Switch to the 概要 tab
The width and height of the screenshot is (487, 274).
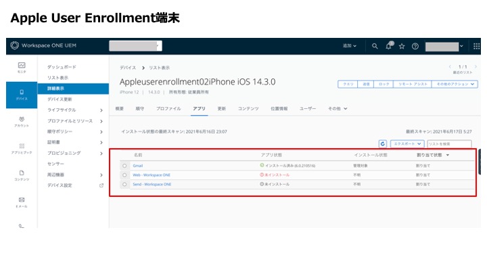[120, 109]
